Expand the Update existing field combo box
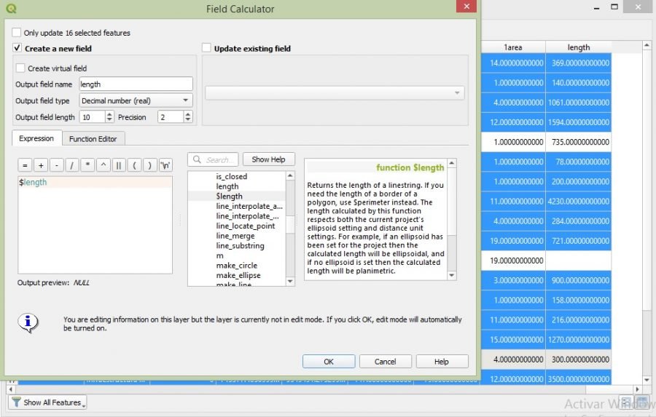 tap(335, 93)
